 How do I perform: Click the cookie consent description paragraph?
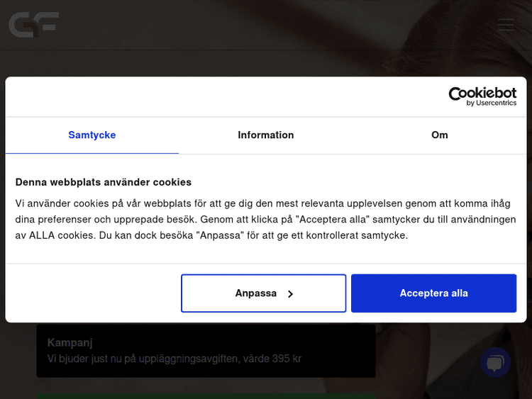tap(266, 219)
